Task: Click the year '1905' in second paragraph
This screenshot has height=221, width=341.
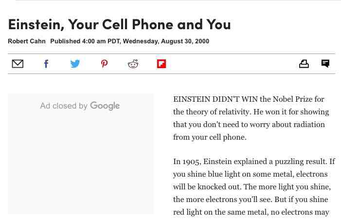Action: [x=191, y=162]
